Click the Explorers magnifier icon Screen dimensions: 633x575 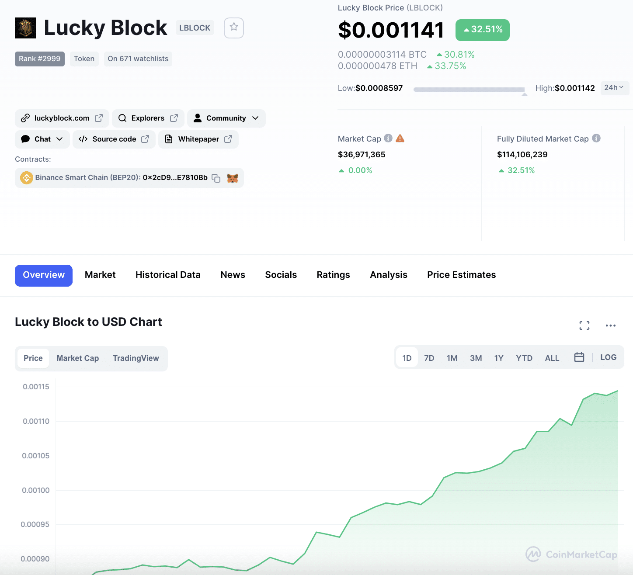pyautogui.click(x=122, y=118)
